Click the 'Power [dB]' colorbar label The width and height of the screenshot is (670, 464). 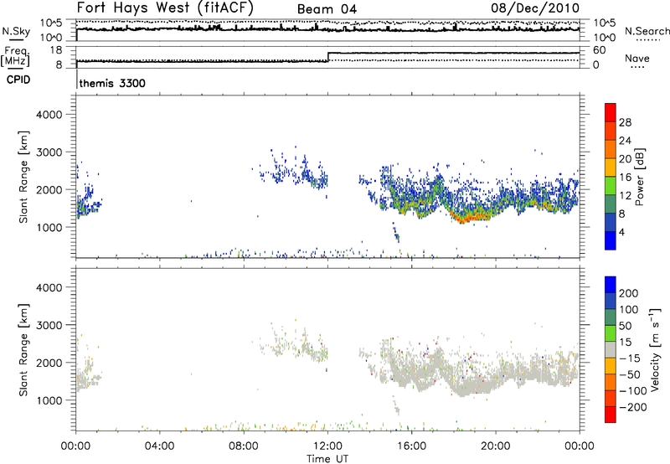pyautogui.click(x=639, y=177)
